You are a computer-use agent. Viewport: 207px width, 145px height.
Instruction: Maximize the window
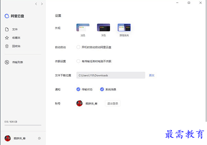tap(189, 3)
